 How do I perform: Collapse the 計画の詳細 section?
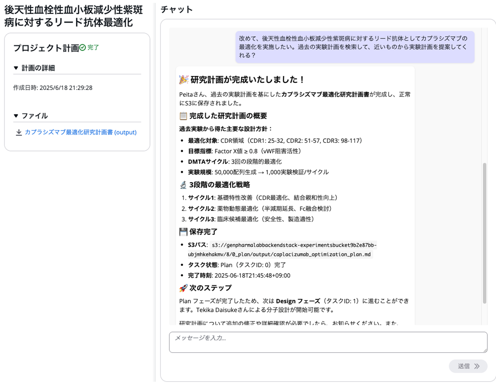pos(17,68)
